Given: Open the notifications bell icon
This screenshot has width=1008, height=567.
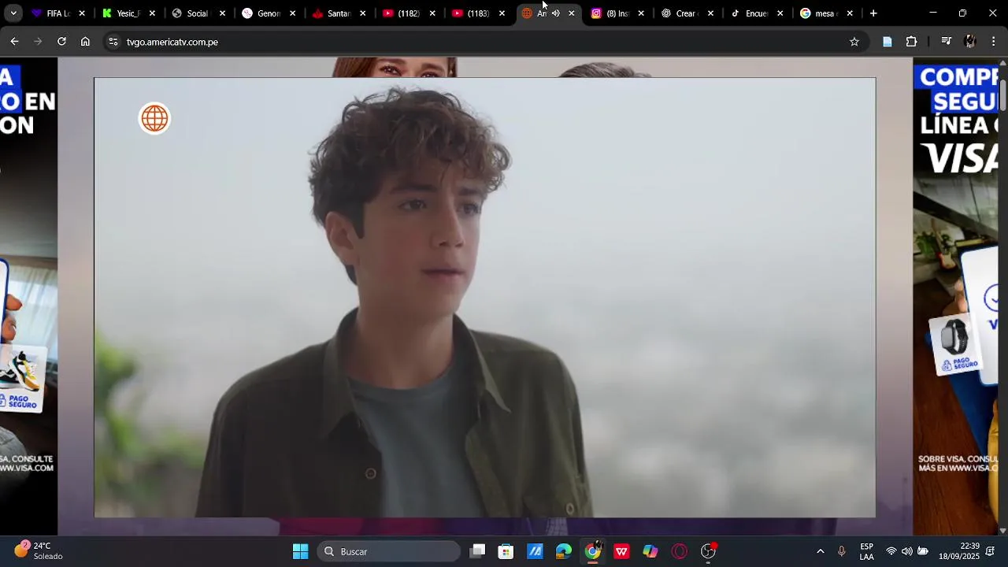Looking at the screenshot, I should [x=991, y=551].
